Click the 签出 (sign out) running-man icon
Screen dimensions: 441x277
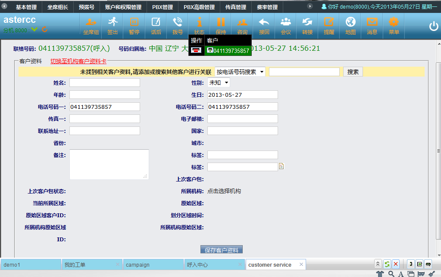pyautogui.click(x=113, y=25)
